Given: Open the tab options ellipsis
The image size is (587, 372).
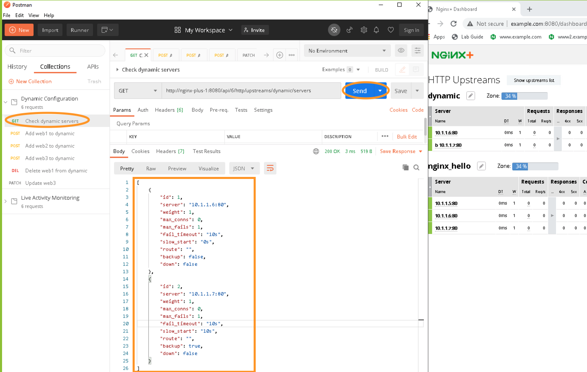Looking at the screenshot, I should 292,55.
